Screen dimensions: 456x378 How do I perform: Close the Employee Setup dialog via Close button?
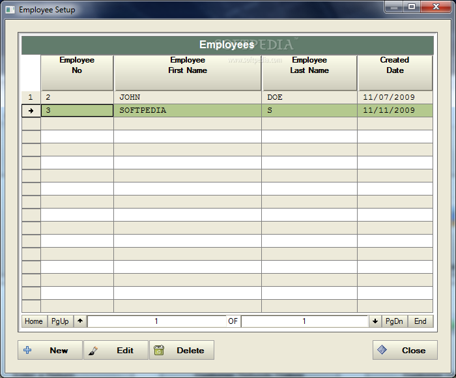click(405, 350)
